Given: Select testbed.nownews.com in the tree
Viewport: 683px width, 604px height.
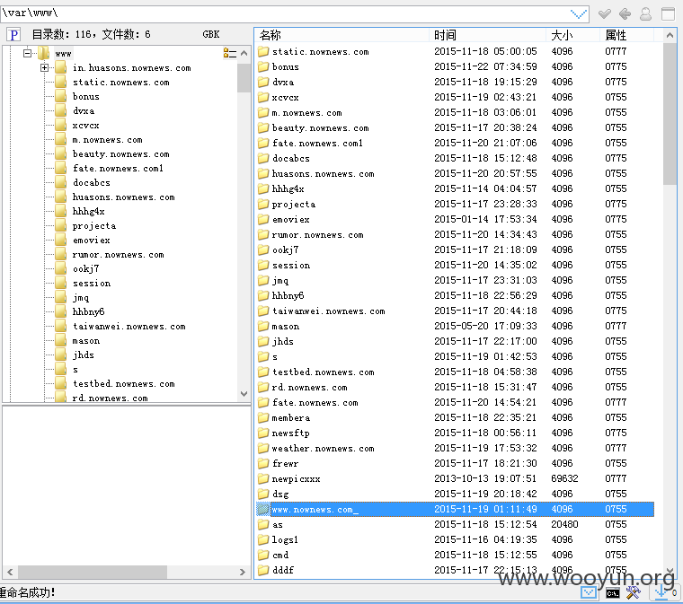Looking at the screenshot, I should [124, 383].
